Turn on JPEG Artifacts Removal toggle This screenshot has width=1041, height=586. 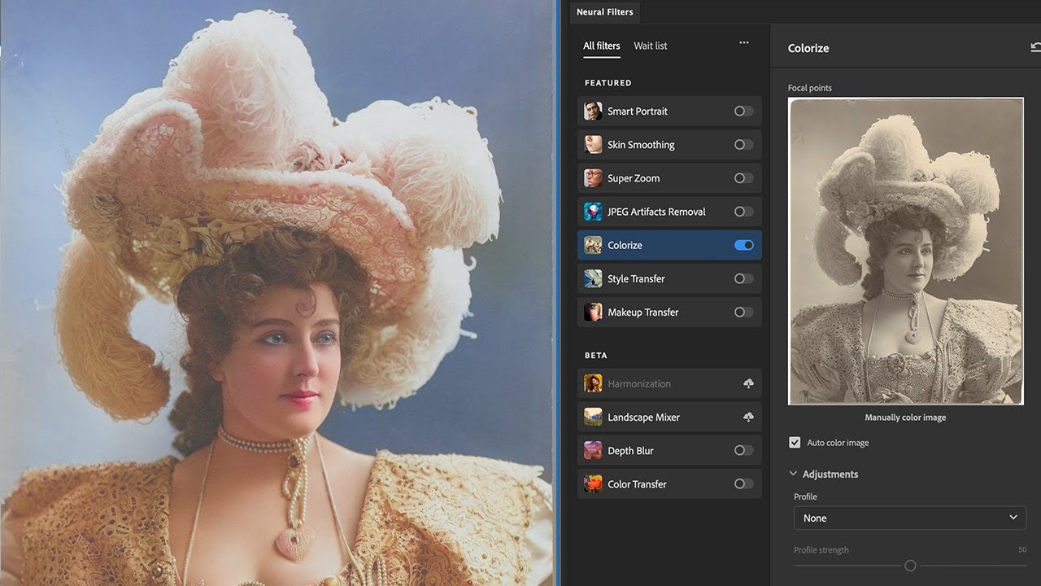click(743, 212)
